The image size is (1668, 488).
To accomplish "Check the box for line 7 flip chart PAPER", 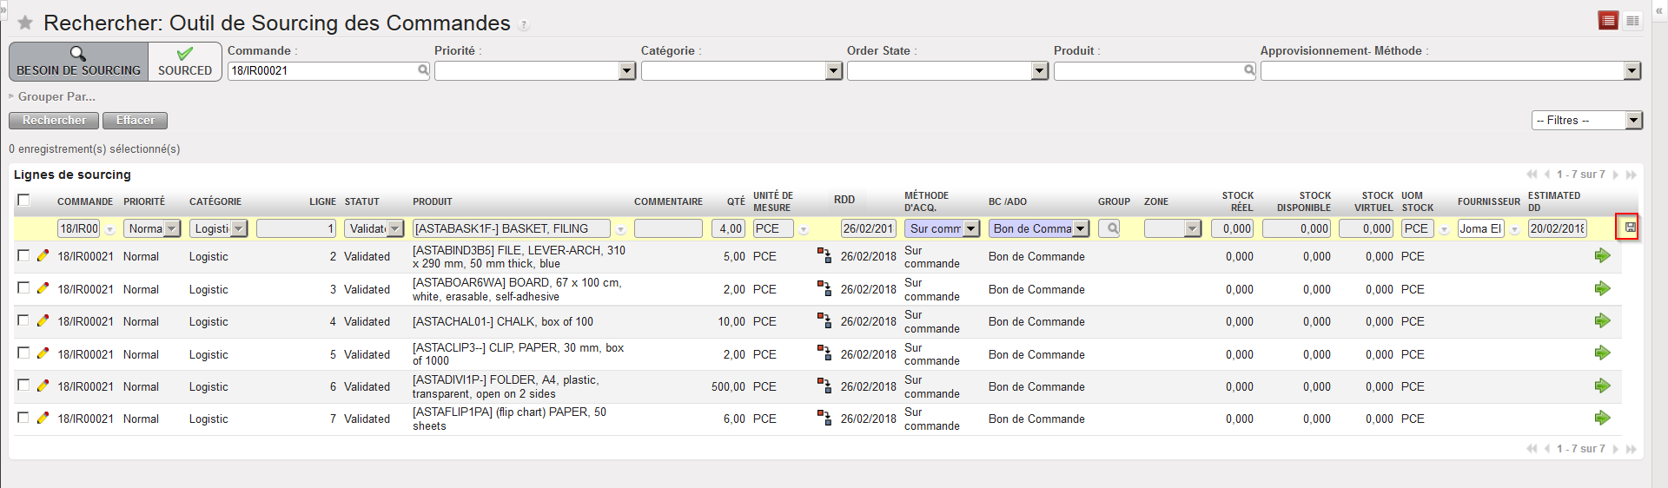I will coord(23,418).
